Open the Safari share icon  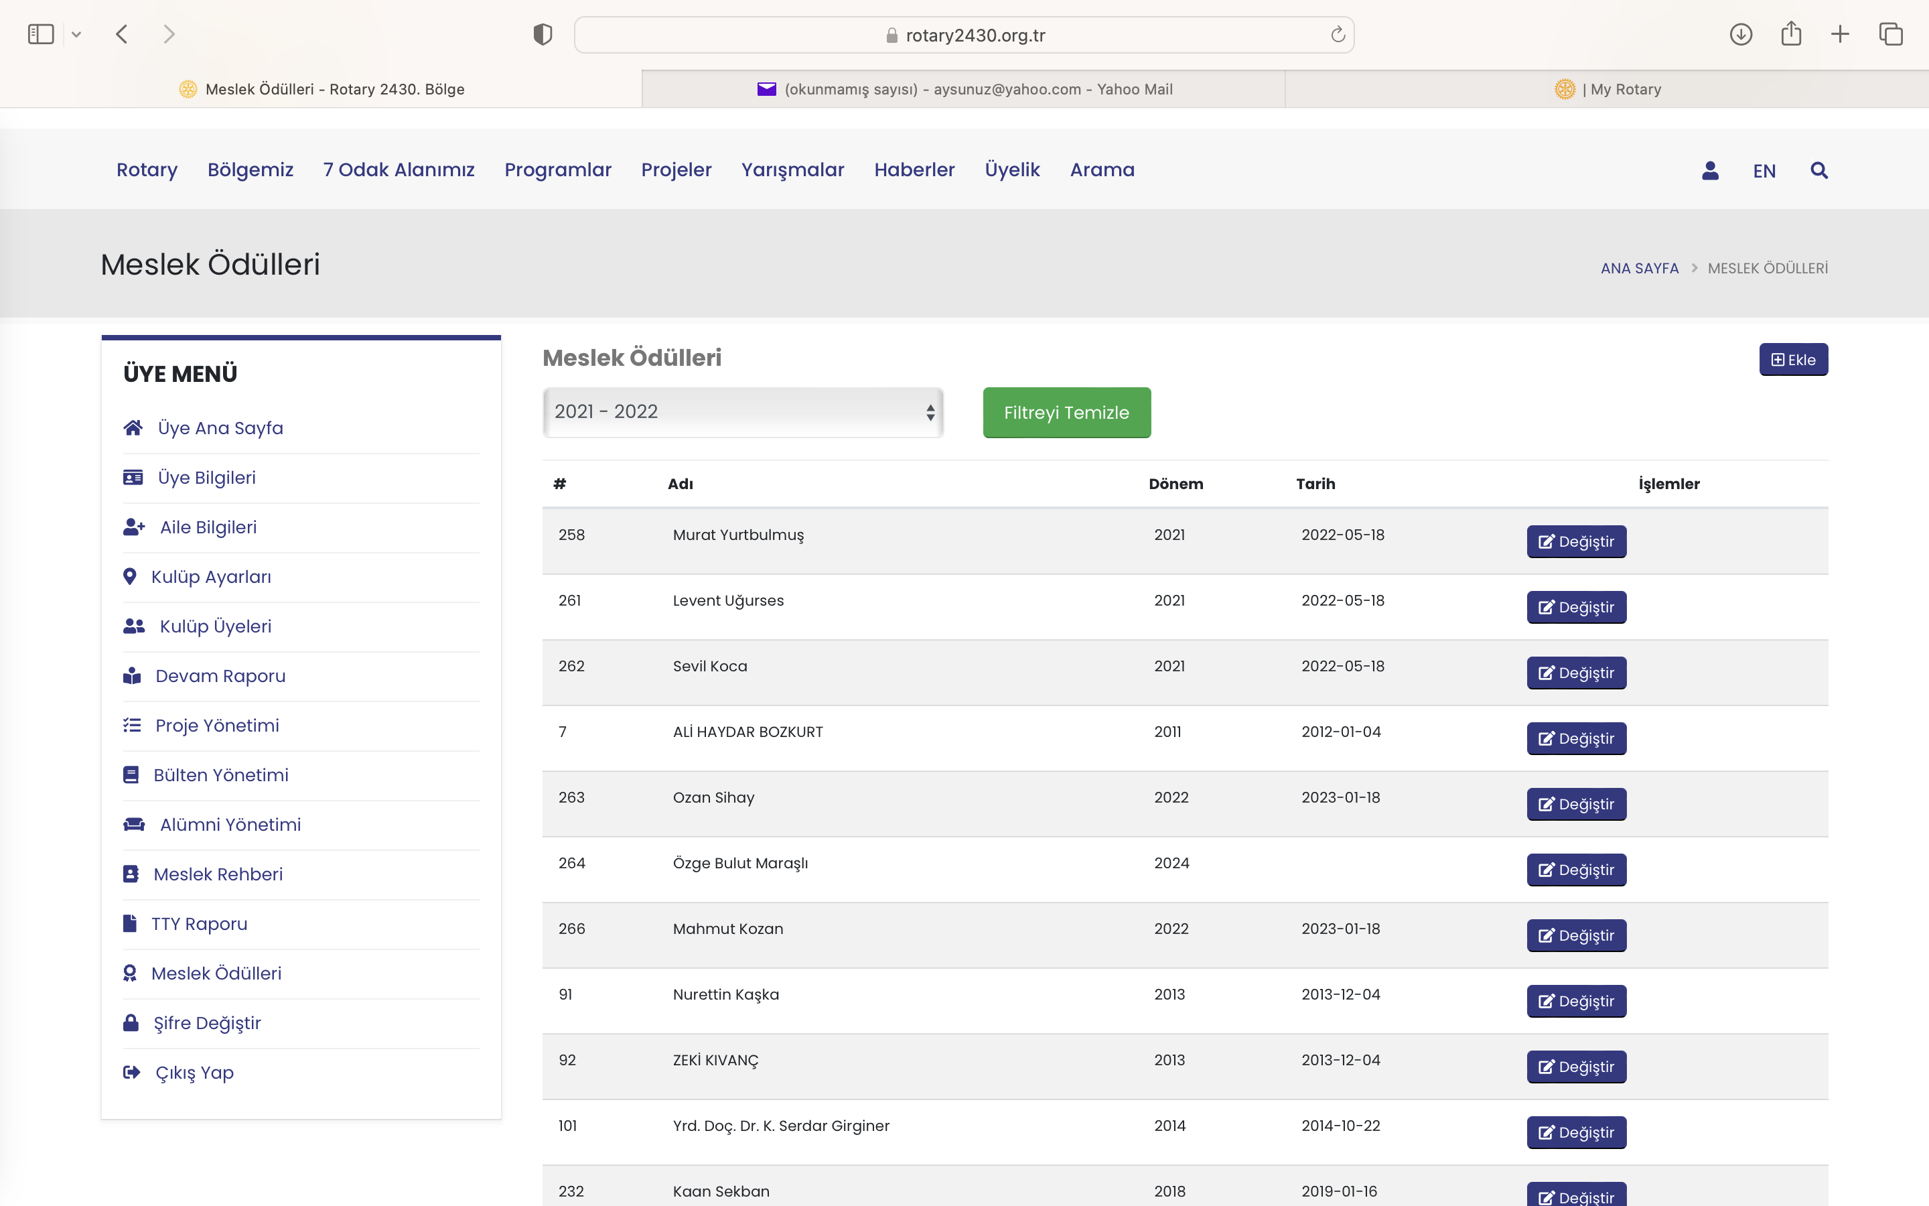coord(1791,33)
